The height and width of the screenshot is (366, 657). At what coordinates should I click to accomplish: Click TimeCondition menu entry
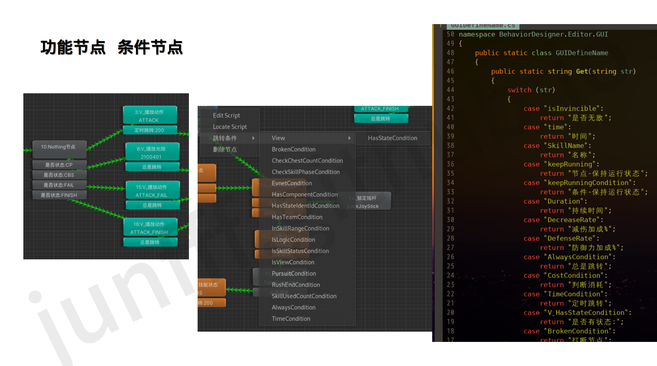click(x=291, y=319)
